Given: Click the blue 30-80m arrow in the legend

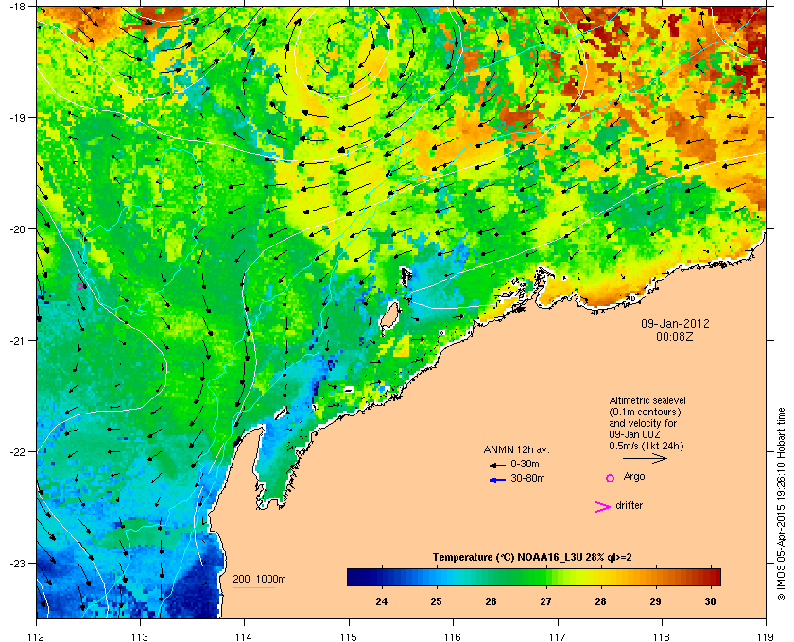Looking at the screenshot, I should [x=498, y=480].
